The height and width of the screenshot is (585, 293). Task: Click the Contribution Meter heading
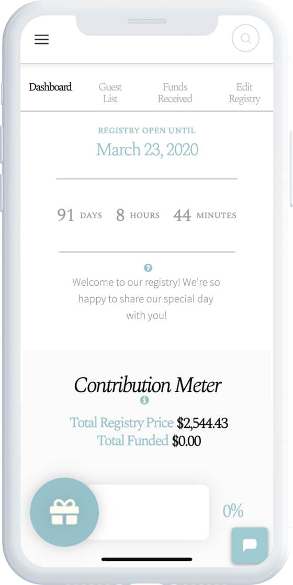[148, 385]
